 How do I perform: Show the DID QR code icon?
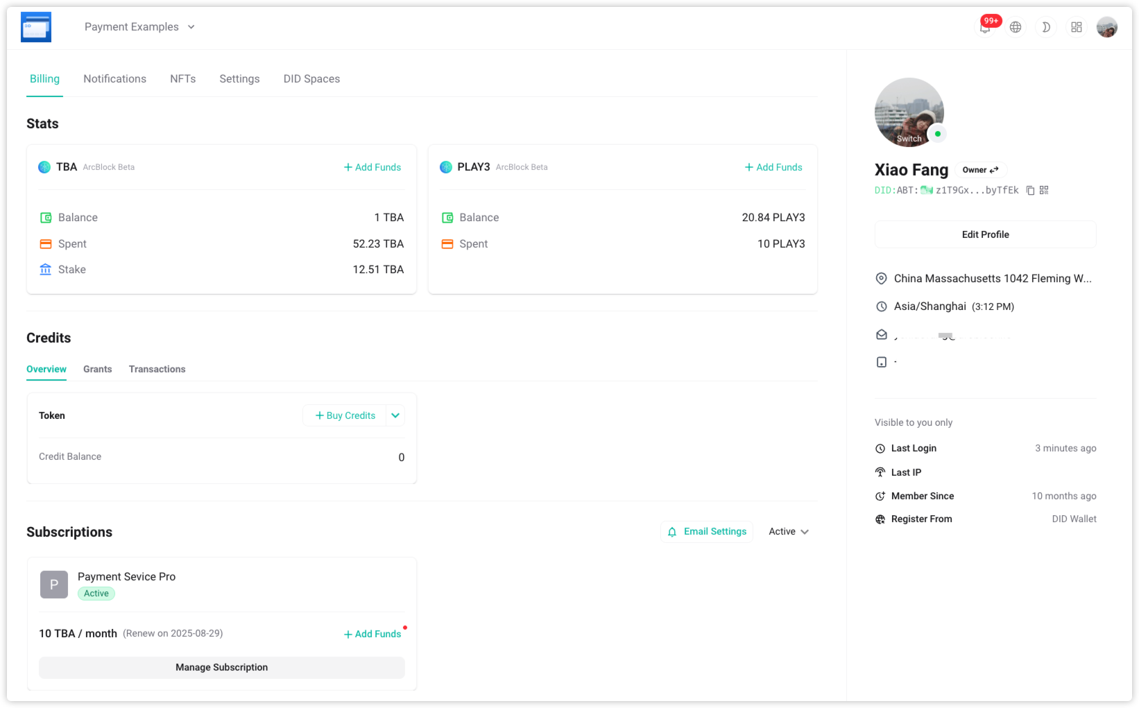tap(1044, 190)
